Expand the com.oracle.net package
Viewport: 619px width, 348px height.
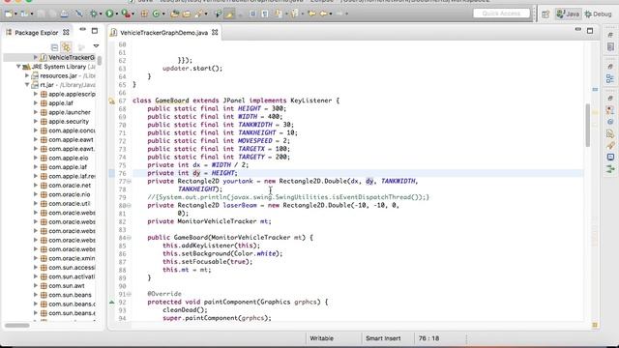coord(36,185)
